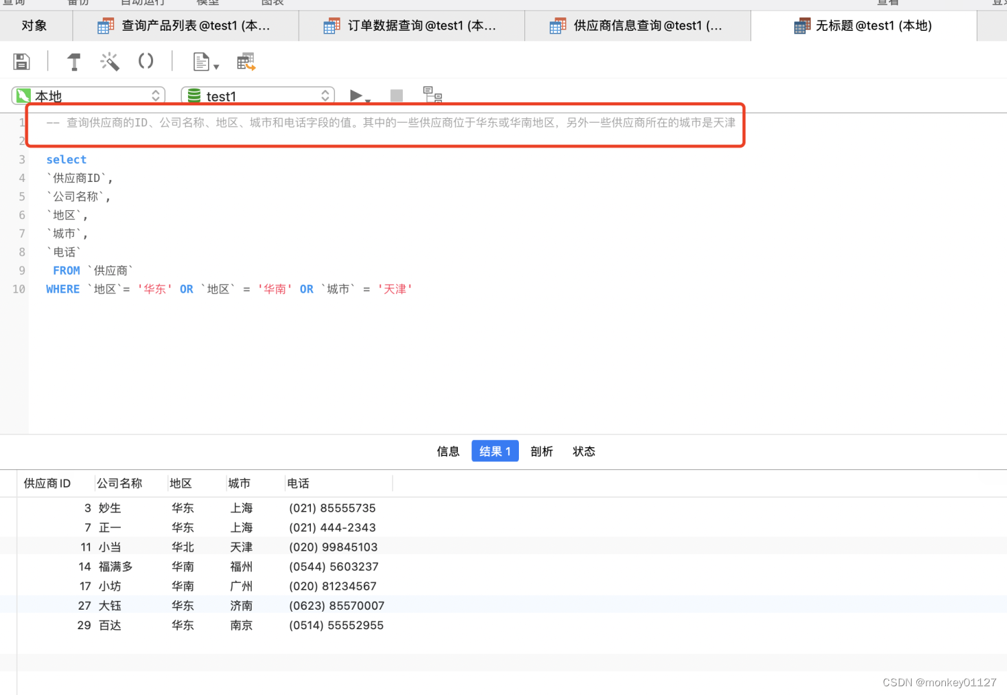Click the 妙生 company cell
This screenshot has height=695, width=1007.
[x=110, y=508]
